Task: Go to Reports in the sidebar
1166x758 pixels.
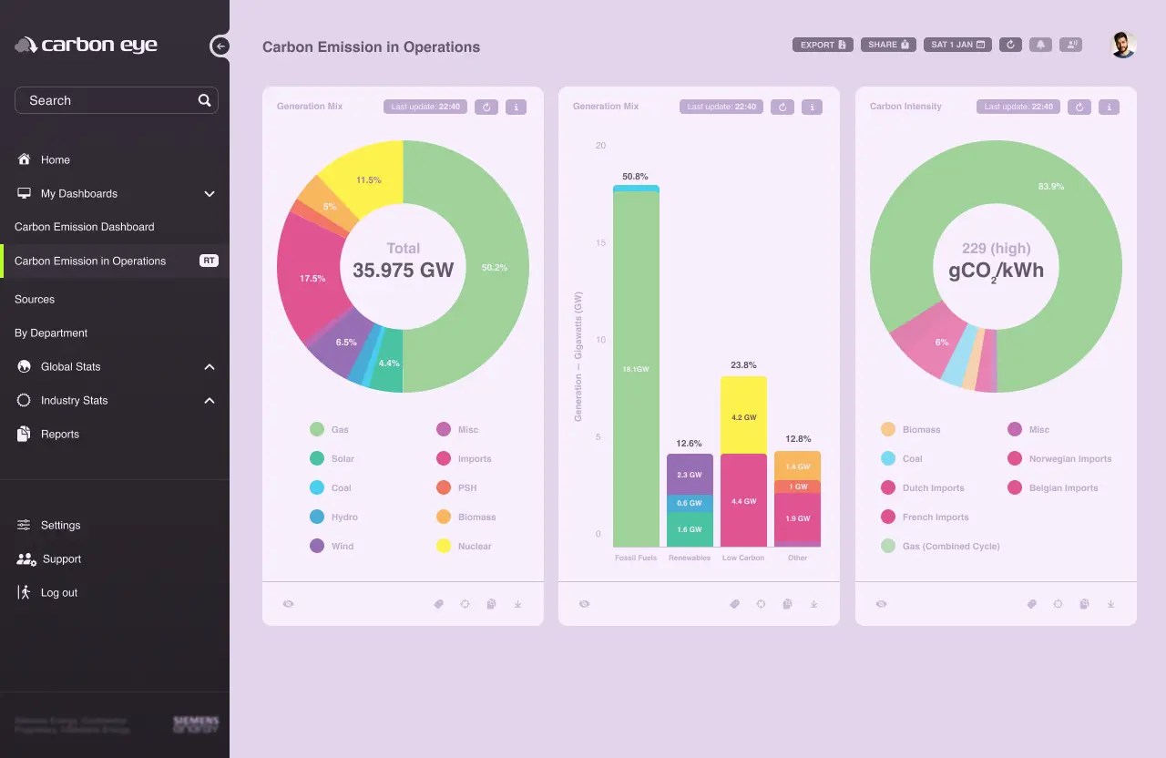Action: 60,435
